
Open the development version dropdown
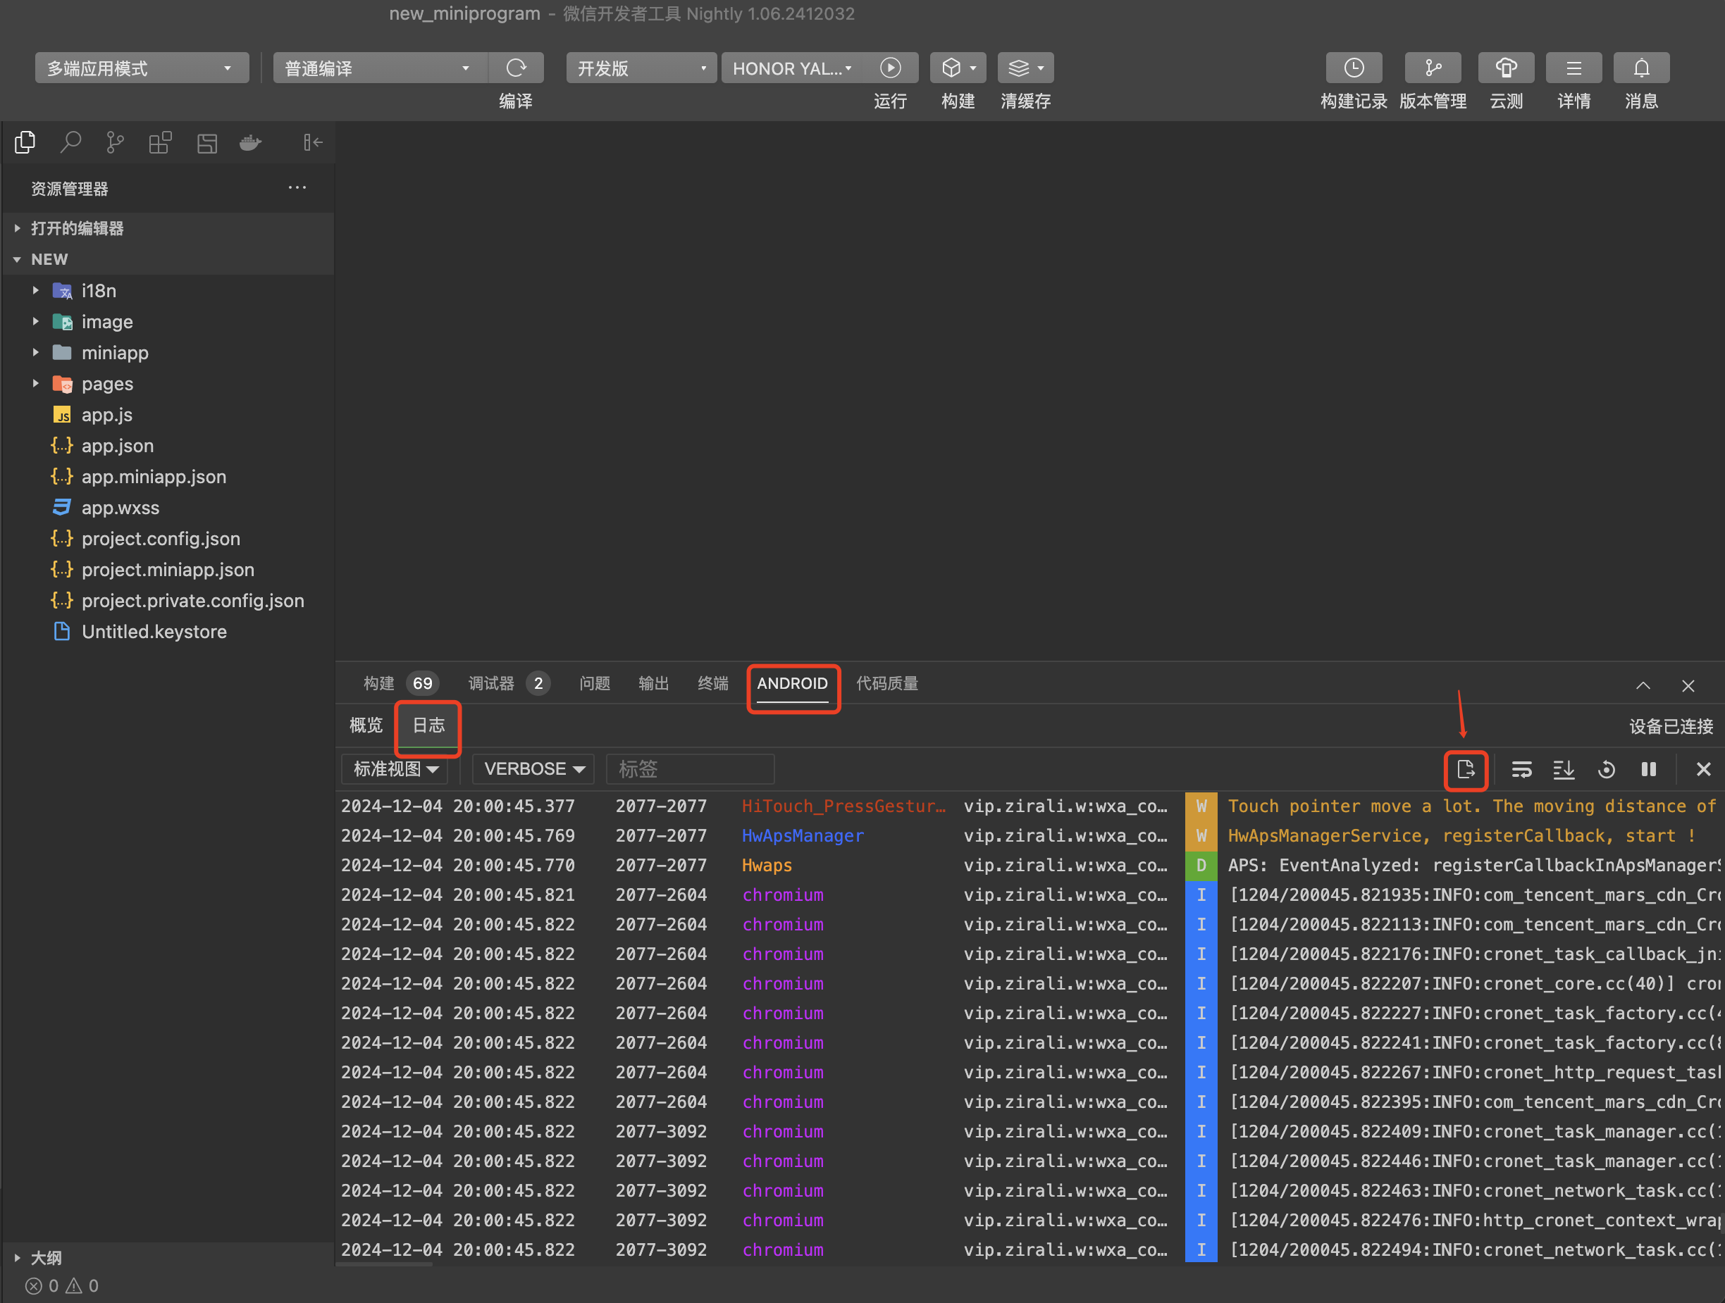[x=641, y=68]
